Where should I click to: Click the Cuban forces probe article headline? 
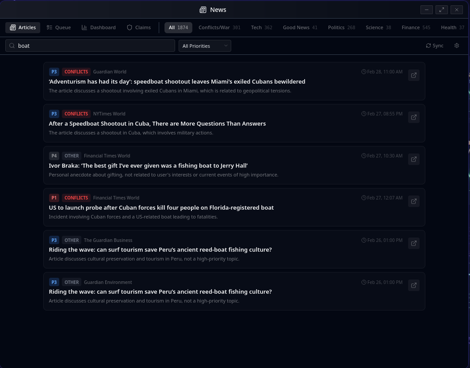pos(161,207)
